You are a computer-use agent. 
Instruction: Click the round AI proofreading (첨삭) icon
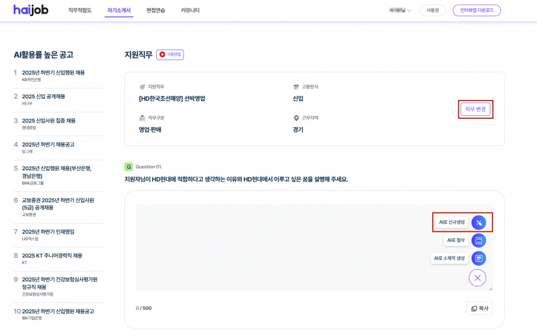(x=479, y=240)
